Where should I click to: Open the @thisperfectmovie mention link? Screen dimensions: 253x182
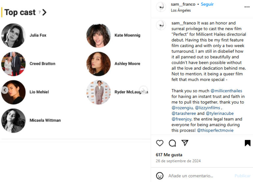[215, 130]
